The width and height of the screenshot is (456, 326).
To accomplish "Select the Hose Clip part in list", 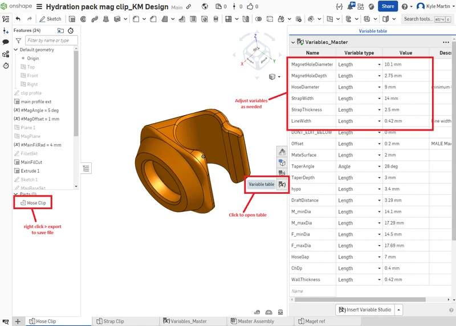I will [x=33, y=203].
